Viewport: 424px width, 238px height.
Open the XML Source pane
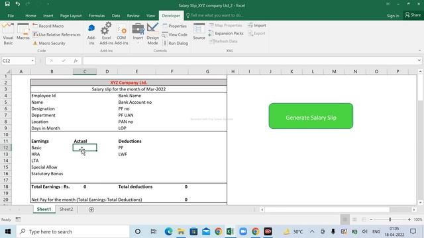199,32
